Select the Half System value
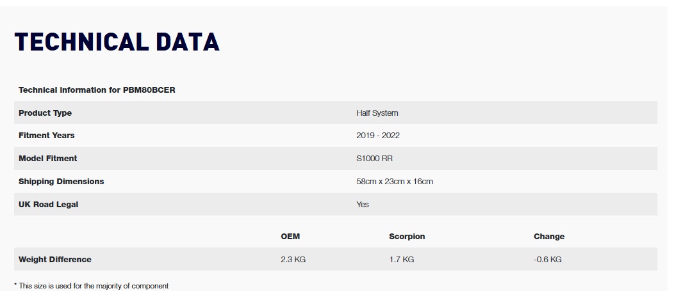 coord(377,113)
